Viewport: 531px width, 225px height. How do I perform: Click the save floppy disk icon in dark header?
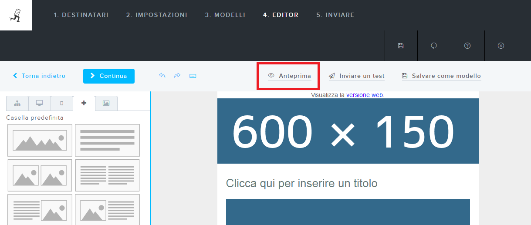tap(401, 46)
